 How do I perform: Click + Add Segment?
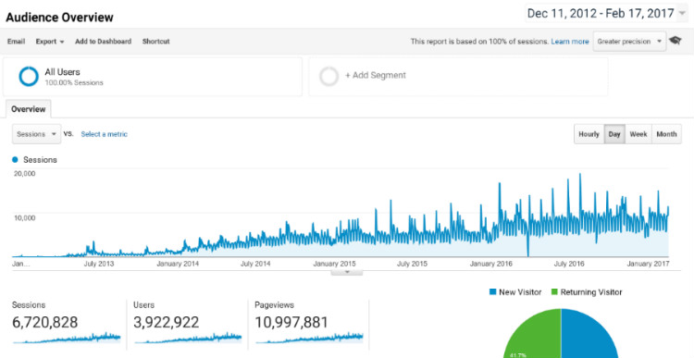(376, 75)
